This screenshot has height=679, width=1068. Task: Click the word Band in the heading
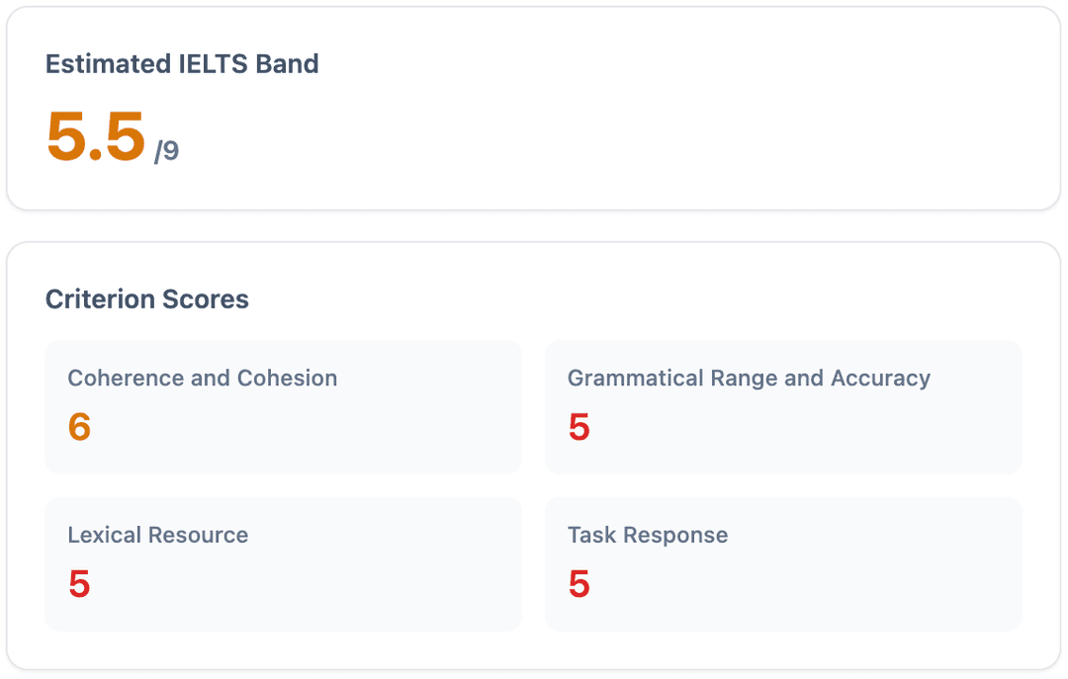287,64
